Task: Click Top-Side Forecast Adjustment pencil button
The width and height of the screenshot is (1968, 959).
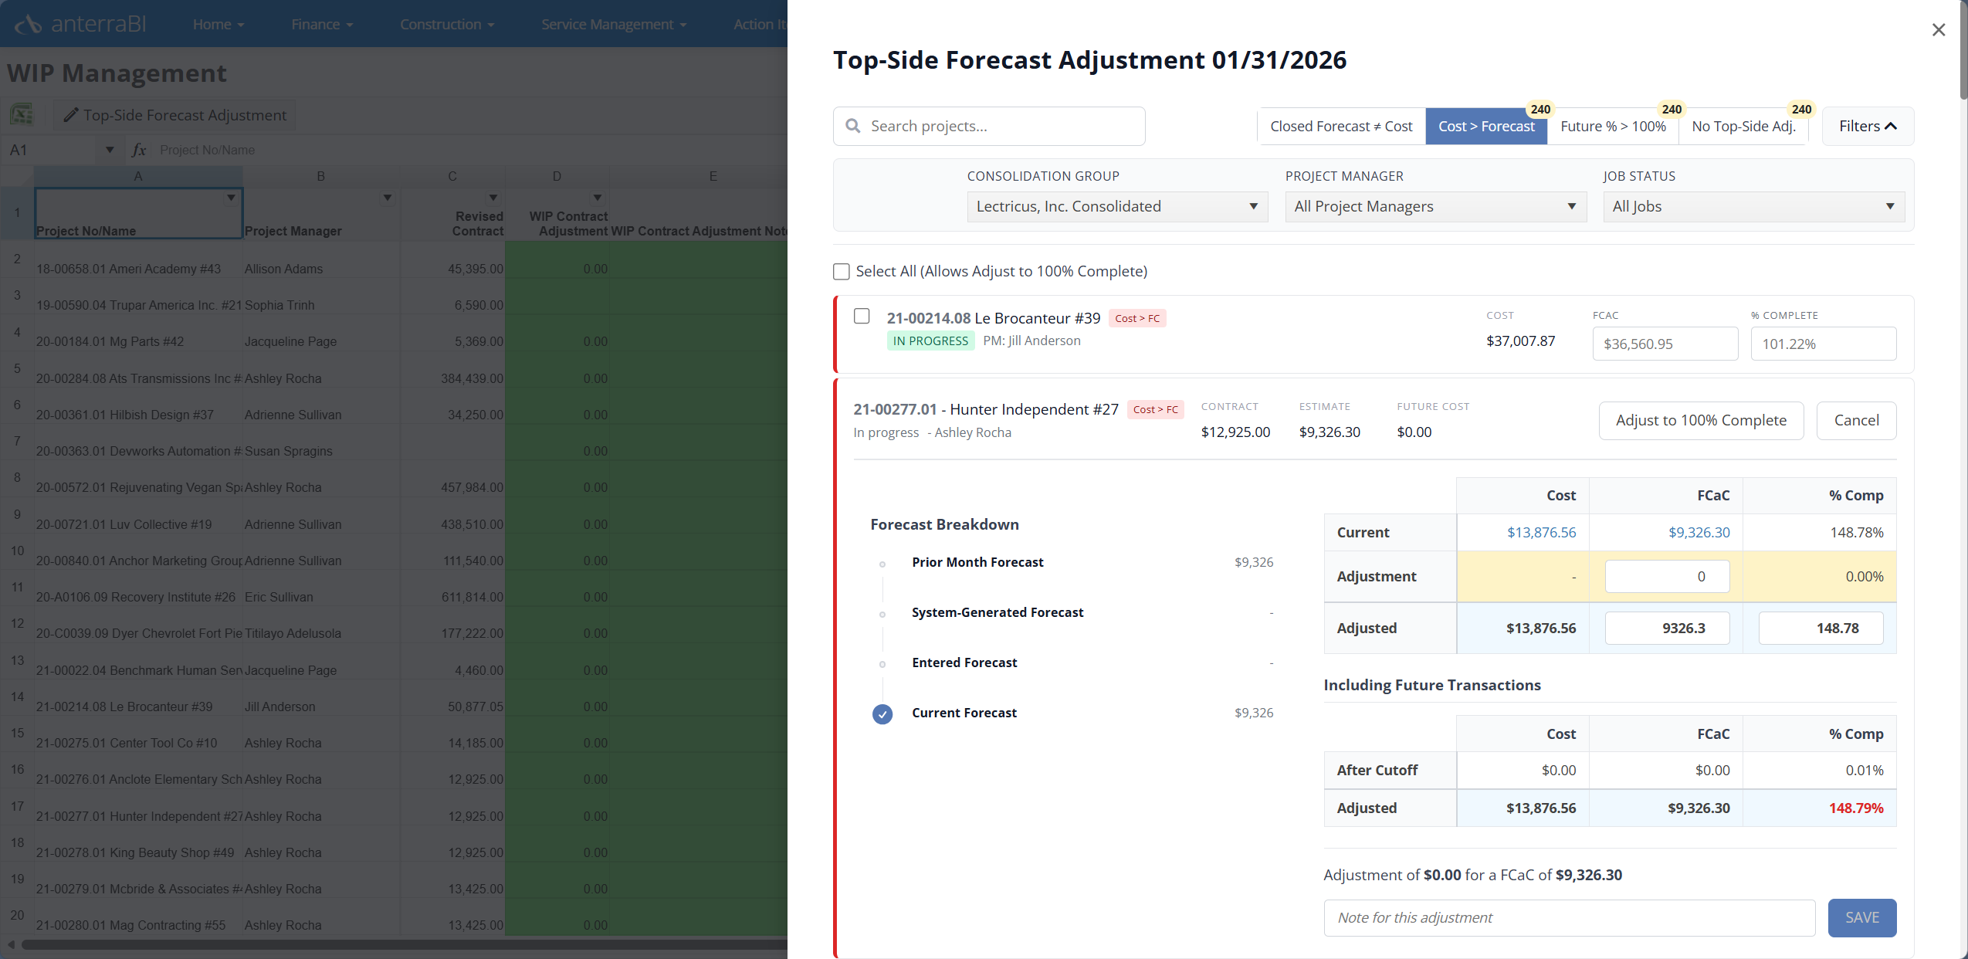Action: [x=175, y=115]
